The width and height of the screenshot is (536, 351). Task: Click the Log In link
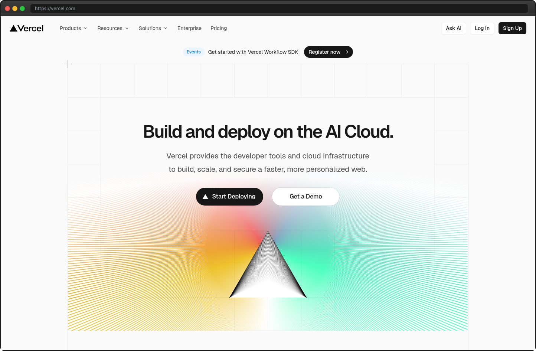pyautogui.click(x=482, y=28)
